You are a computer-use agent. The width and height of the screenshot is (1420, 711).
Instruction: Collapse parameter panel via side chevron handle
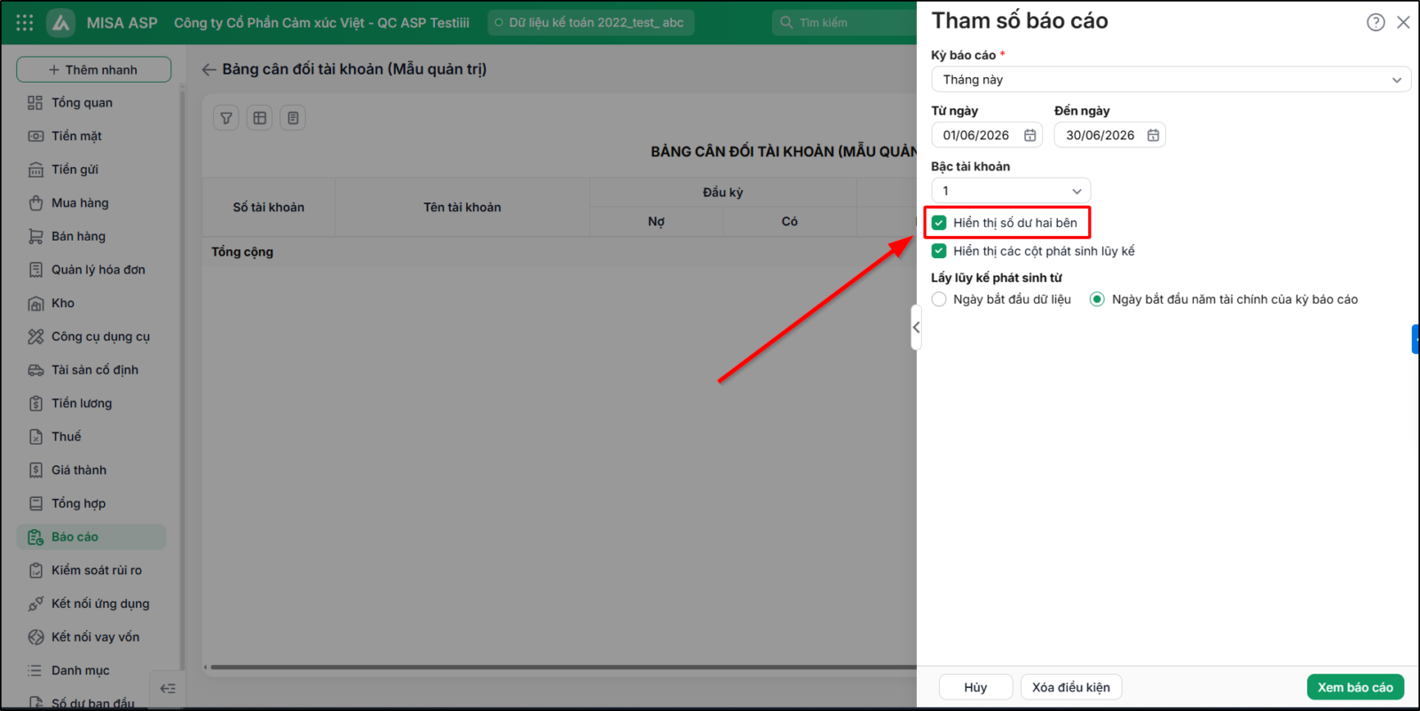(x=916, y=328)
